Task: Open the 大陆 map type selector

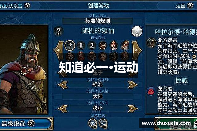Action: [98, 96]
